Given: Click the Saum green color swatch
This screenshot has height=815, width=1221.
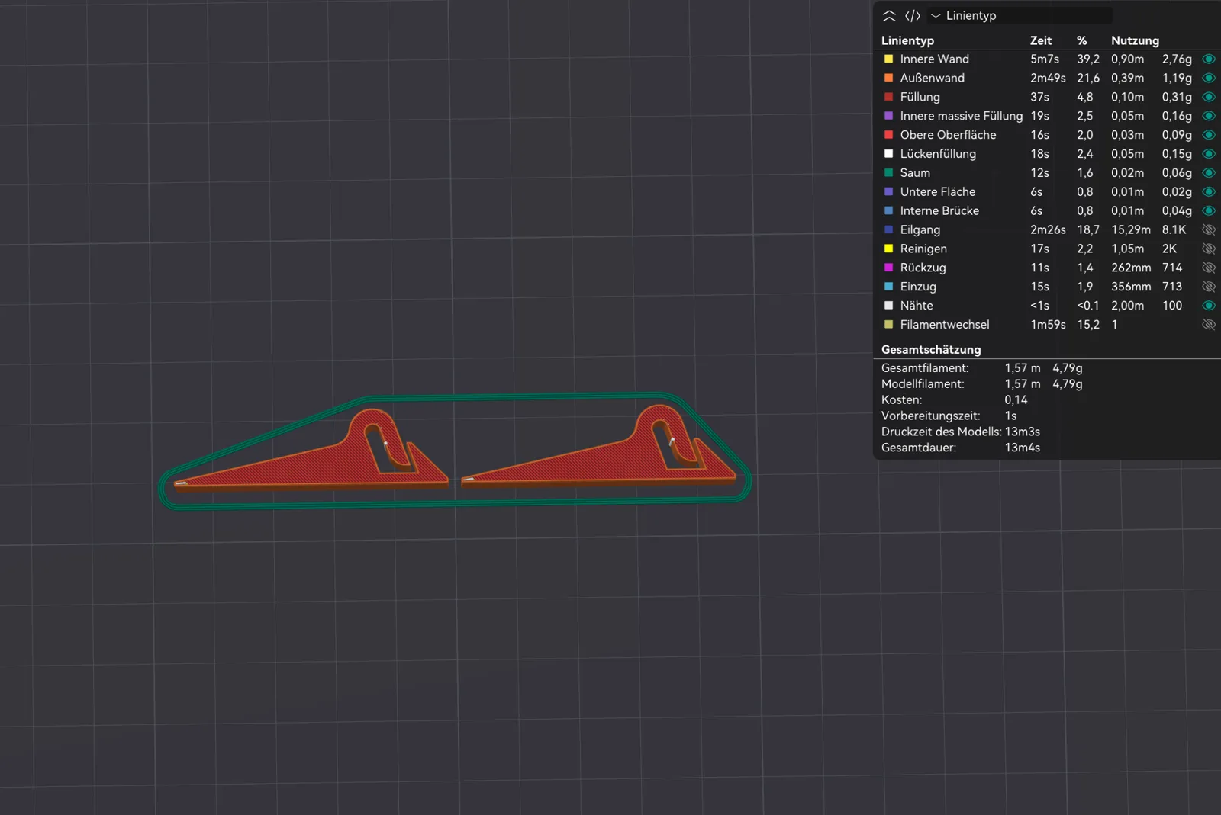Looking at the screenshot, I should (888, 173).
